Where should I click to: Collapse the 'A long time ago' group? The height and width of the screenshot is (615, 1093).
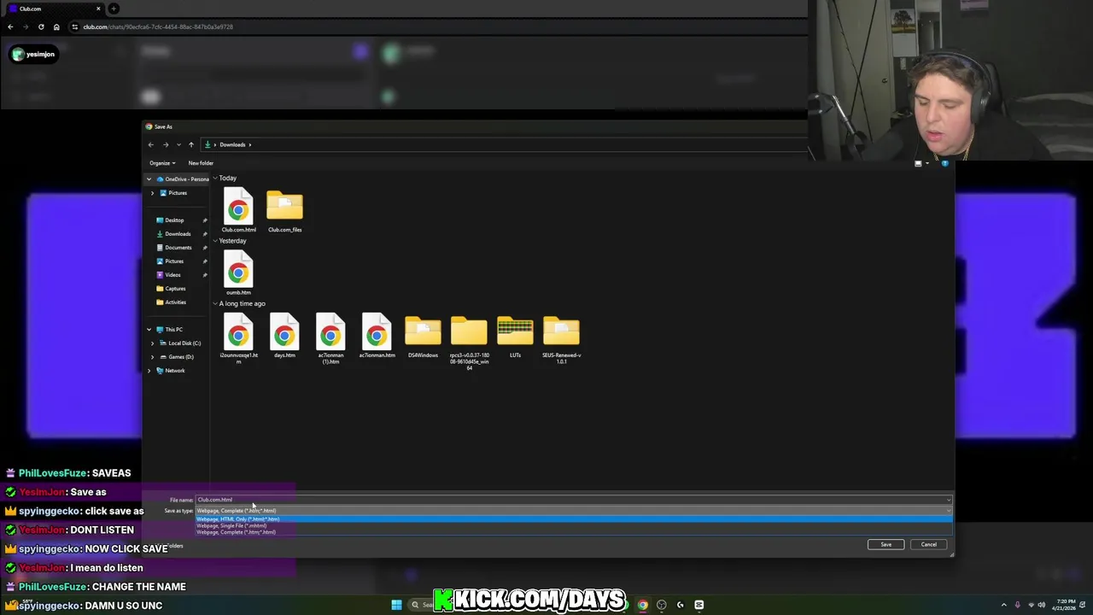[x=215, y=303]
